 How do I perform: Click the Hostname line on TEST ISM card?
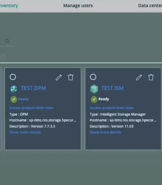123,120
